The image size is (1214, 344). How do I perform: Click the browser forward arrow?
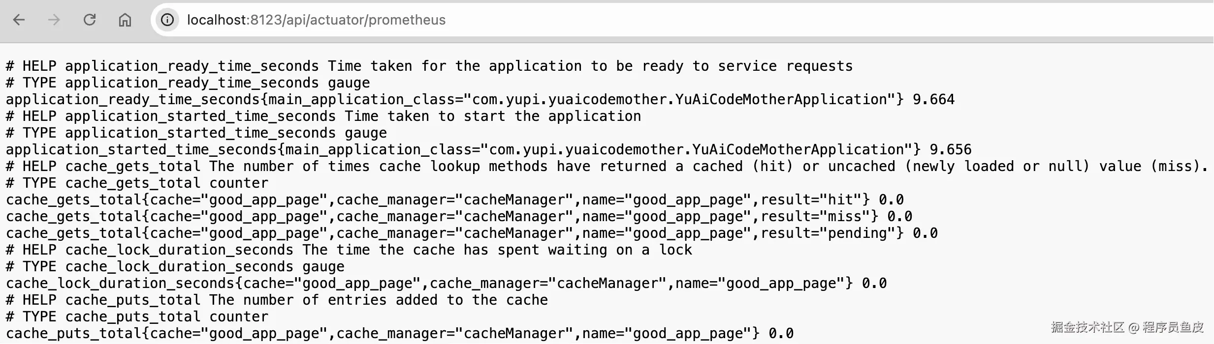tap(54, 20)
